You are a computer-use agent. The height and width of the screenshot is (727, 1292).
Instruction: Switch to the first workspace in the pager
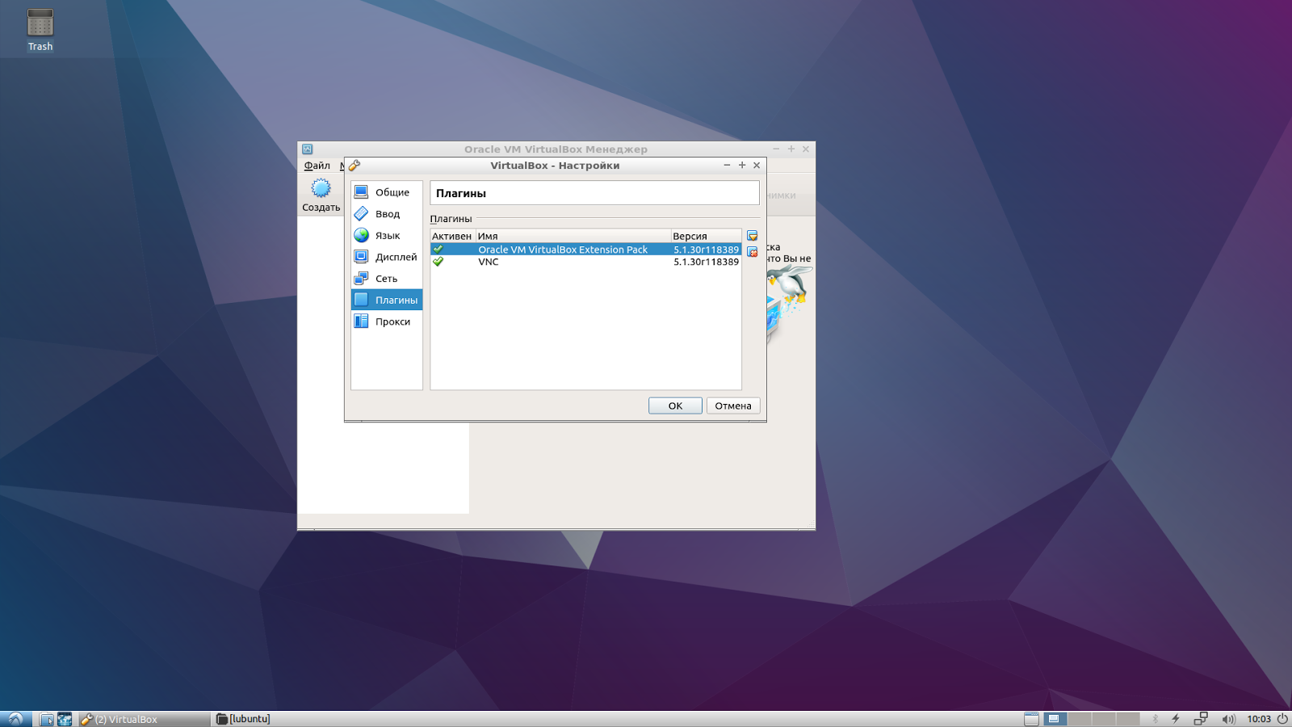pos(1055,719)
